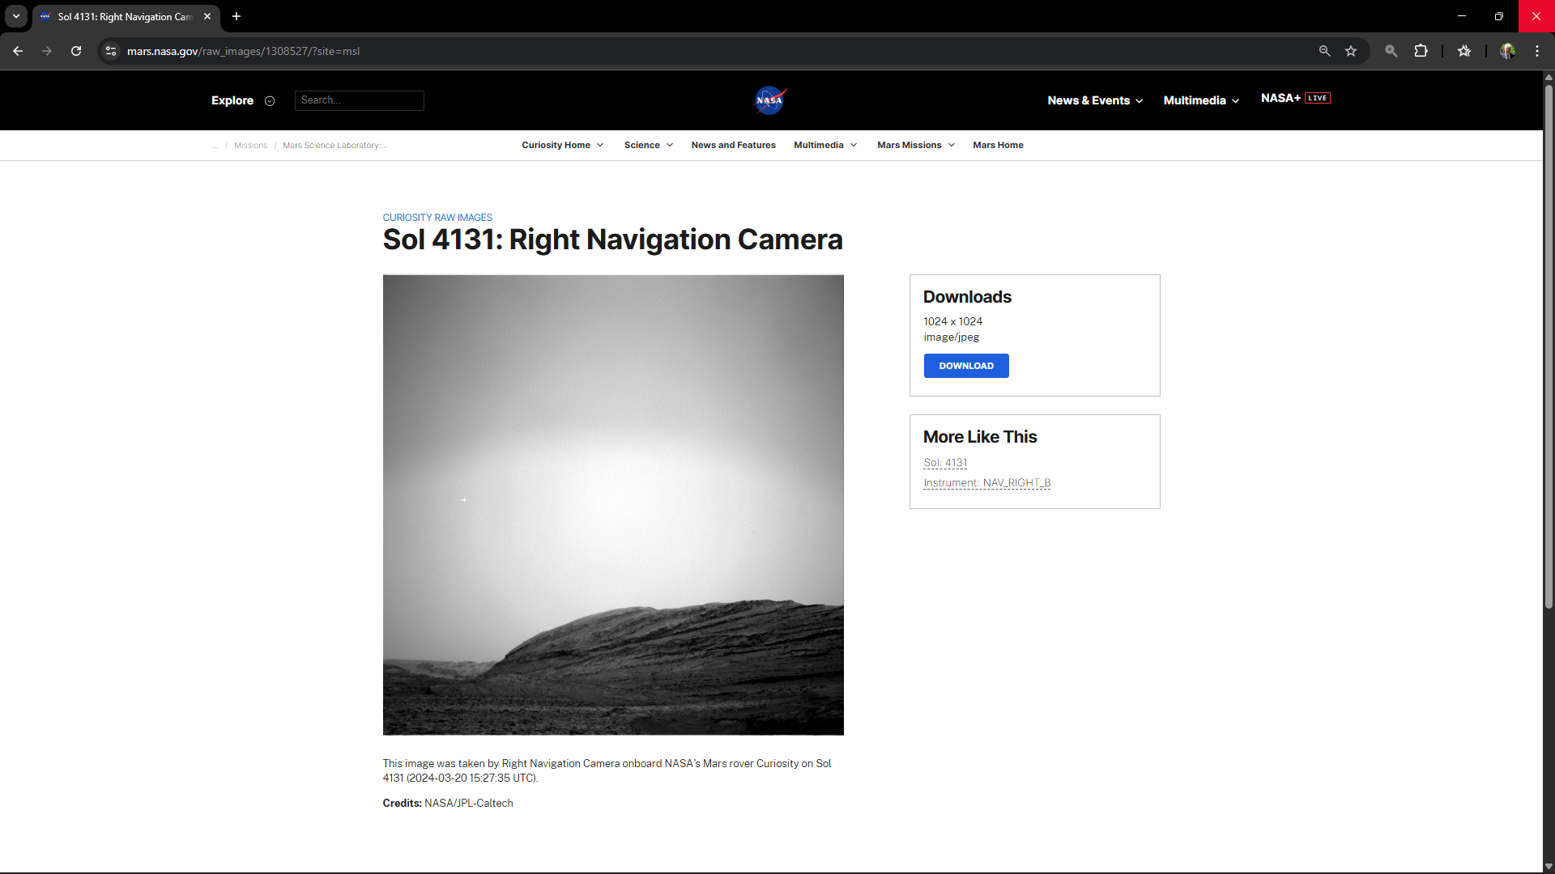Screen dimensions: 1555x874
Task: Follow the Sol: 4131 link
Action: pyautogui.click(x=945, y=463)
